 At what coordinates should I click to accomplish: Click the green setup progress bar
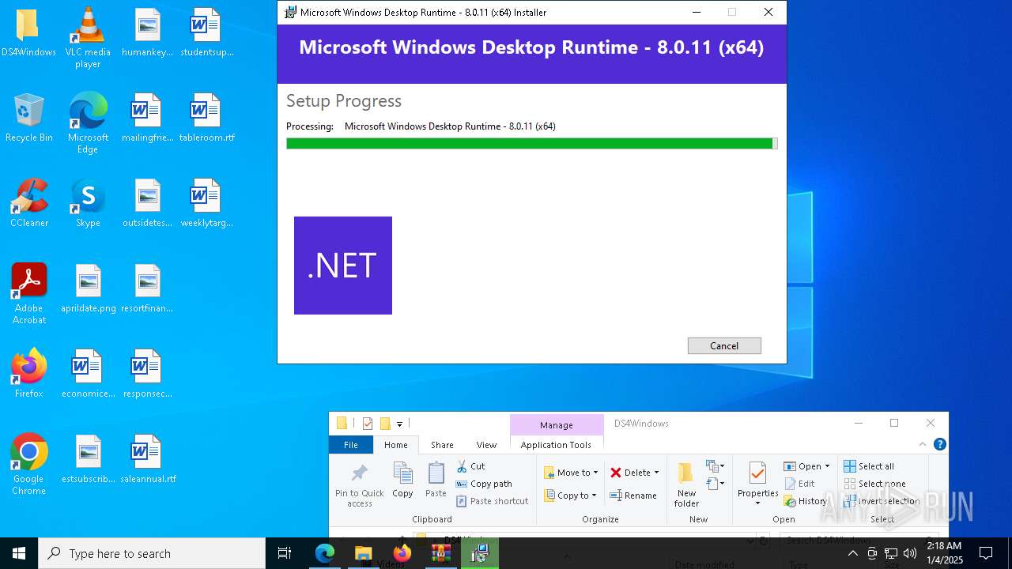pyautogui.click(x=531, y=143)
